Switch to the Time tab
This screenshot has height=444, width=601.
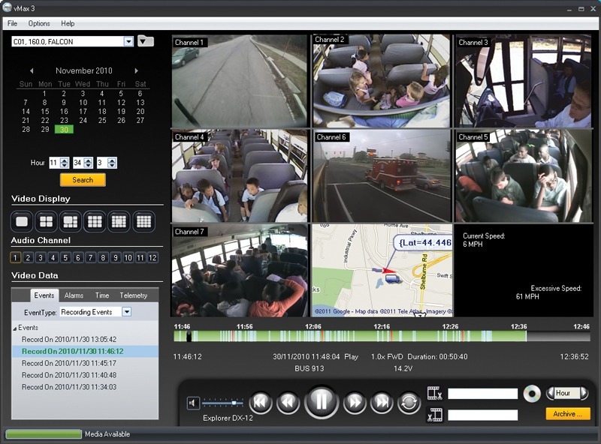102,295
